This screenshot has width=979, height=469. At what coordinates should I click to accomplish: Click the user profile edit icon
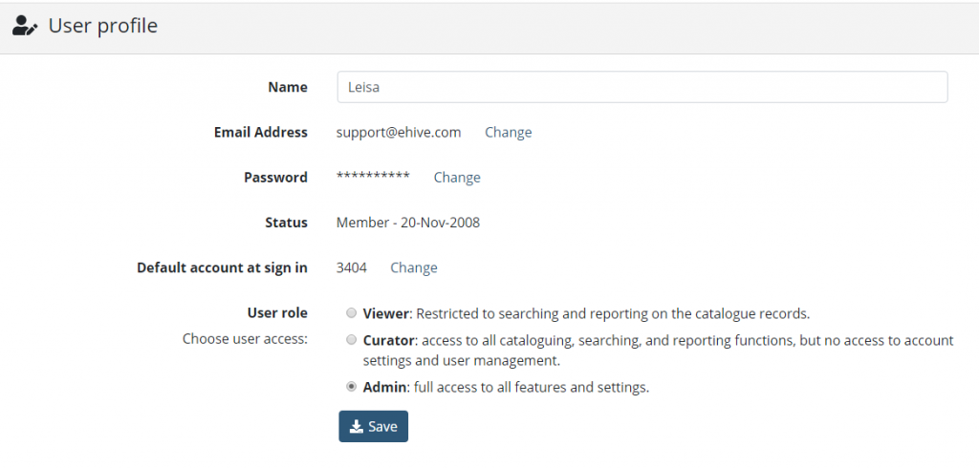click(25, 26)
